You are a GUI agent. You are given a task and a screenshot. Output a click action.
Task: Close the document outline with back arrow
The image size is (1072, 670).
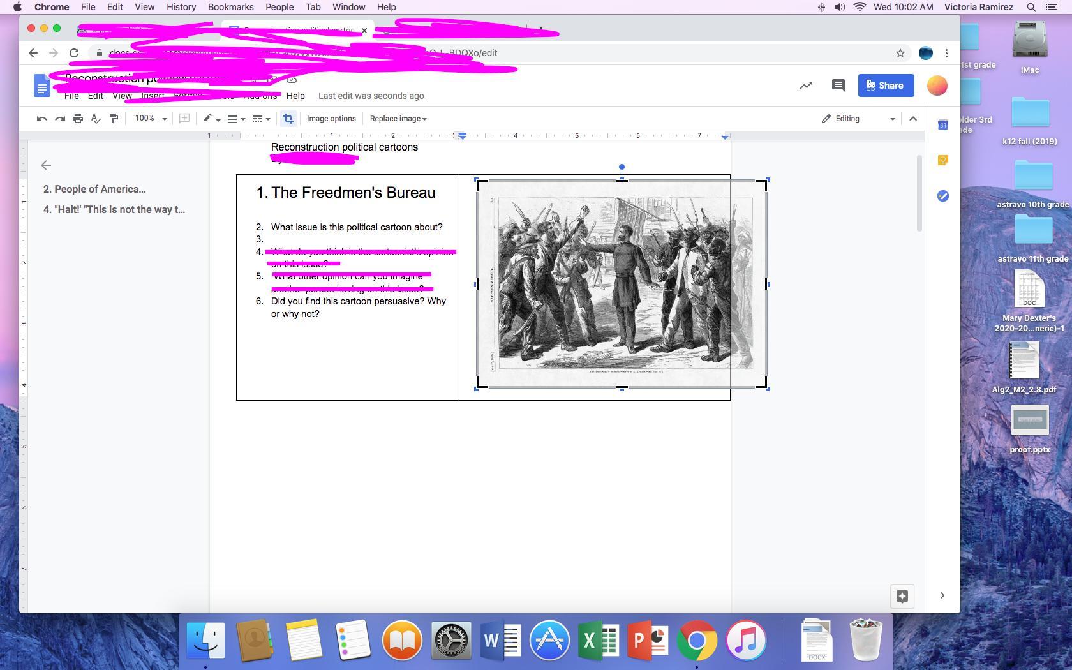pyautogui.click(x=46, y=165)
